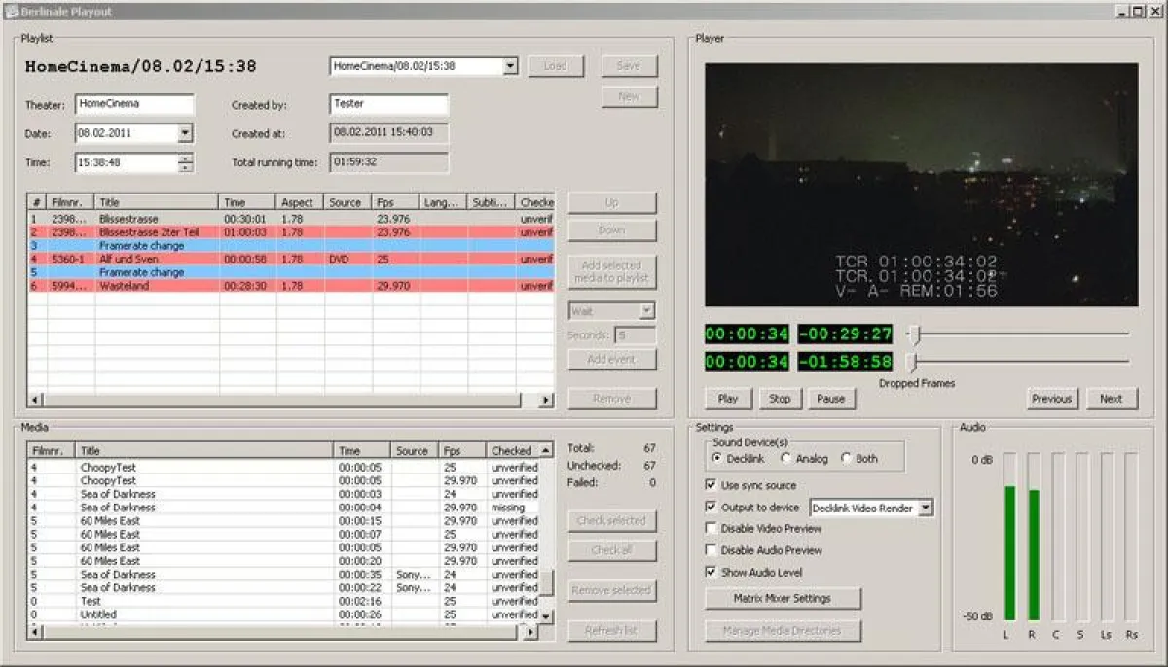The width and height of the screenshot is (1168, 667).
Task: Click the Theater name input field
Action: (134, 104)
